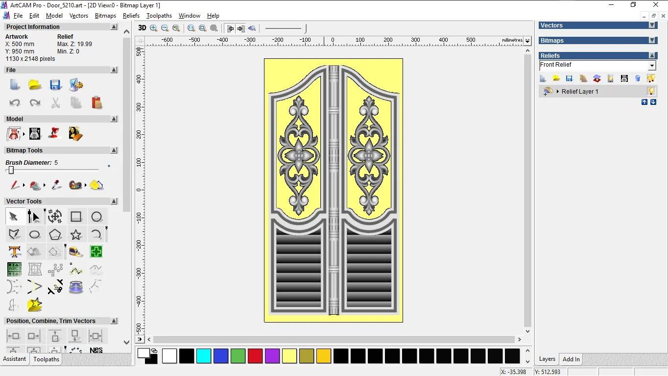Open the Front Relief dropdown
This screenshot has height=376, width=668.
coord(652,65)
